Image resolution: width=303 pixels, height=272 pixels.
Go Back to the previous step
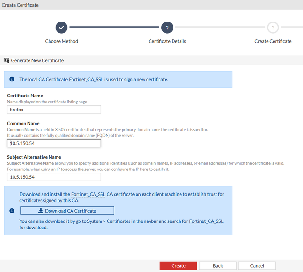click(x=218, y=266)
